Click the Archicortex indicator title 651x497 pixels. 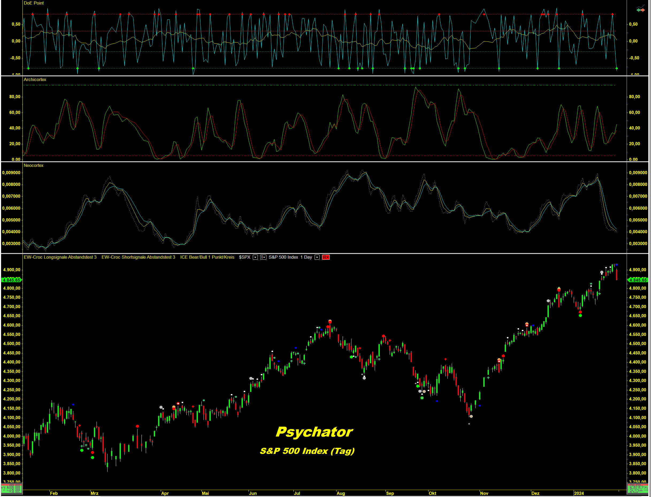tap(35, 80)
